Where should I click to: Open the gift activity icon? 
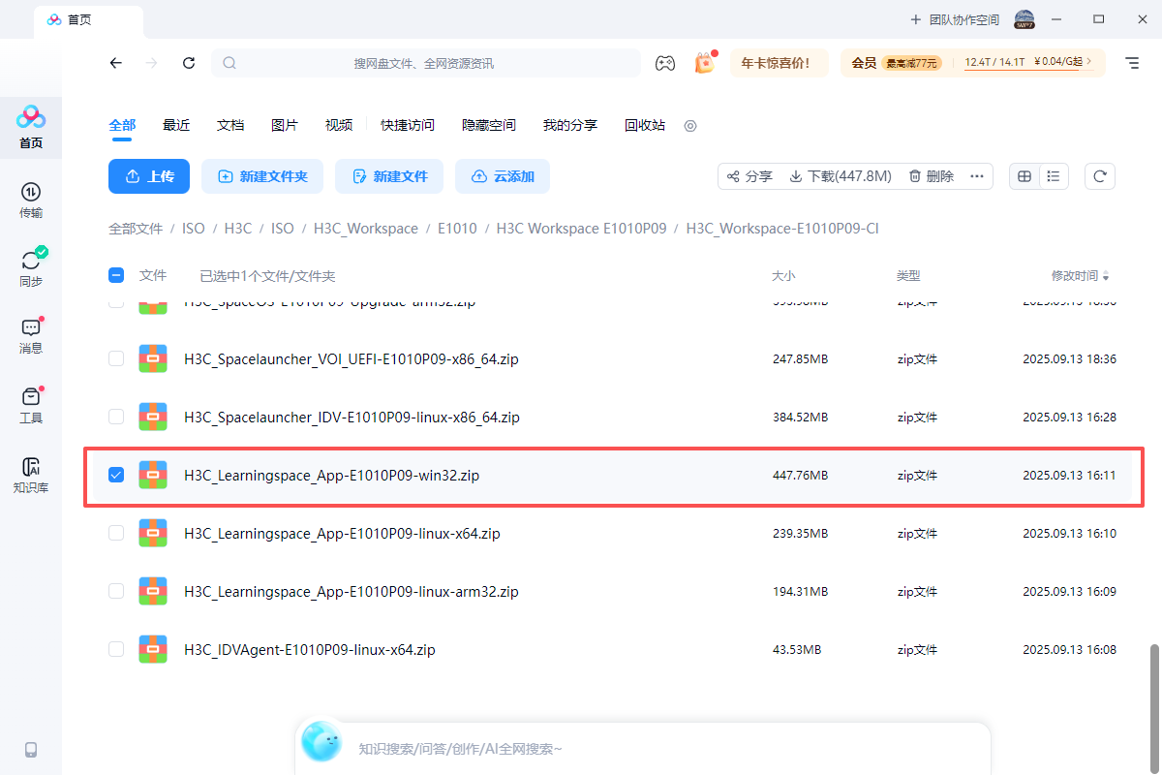(704, 63)
